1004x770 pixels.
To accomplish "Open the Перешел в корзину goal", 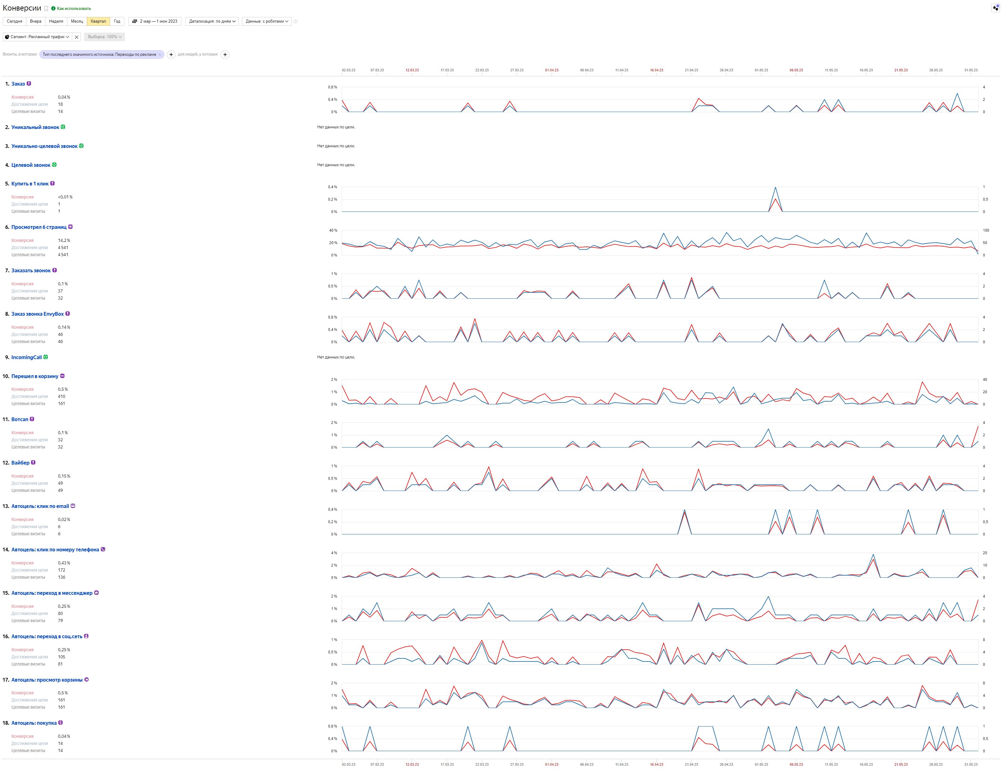I will (35, 376).
